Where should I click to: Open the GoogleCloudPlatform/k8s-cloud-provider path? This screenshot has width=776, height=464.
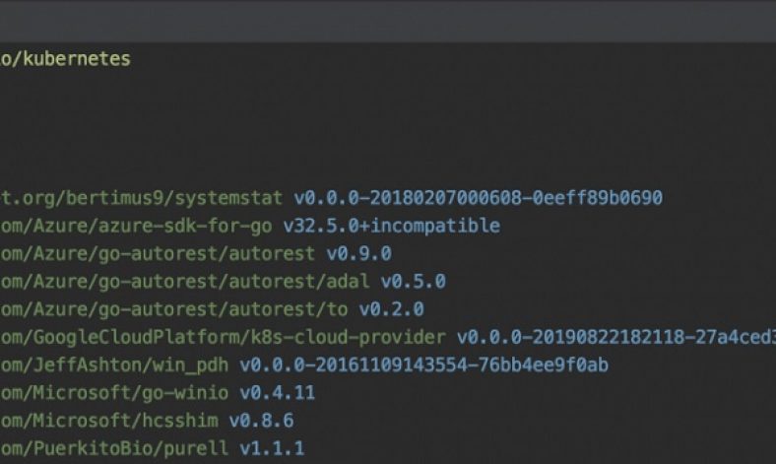pyautogui.click(x=223, y=338)
